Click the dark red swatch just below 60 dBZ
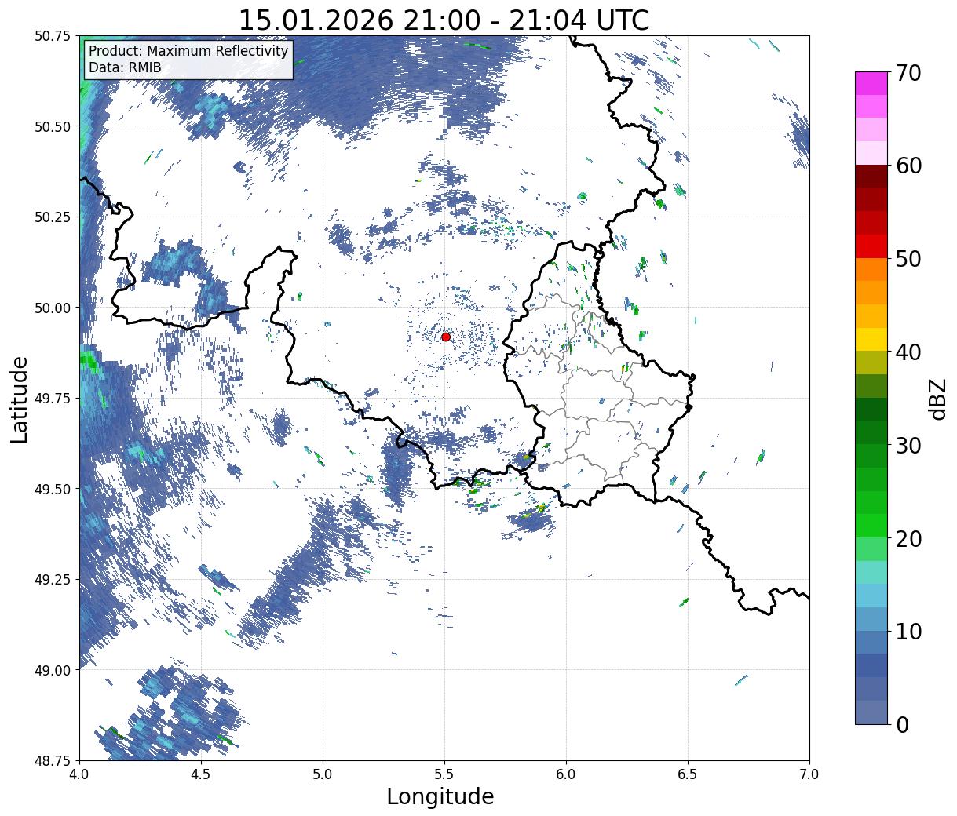The width and height of the screenshot is (957, 816). 871,176
